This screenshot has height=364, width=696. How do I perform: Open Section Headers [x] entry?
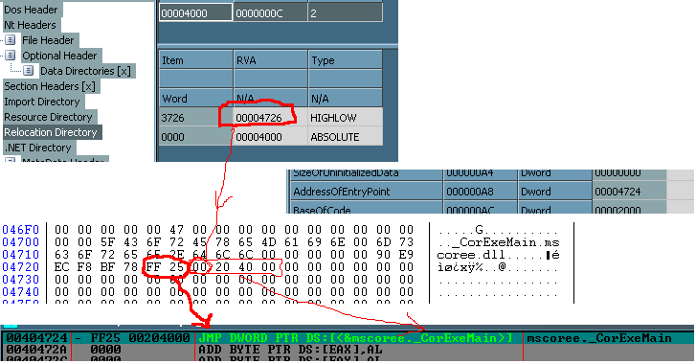(50, 86)
